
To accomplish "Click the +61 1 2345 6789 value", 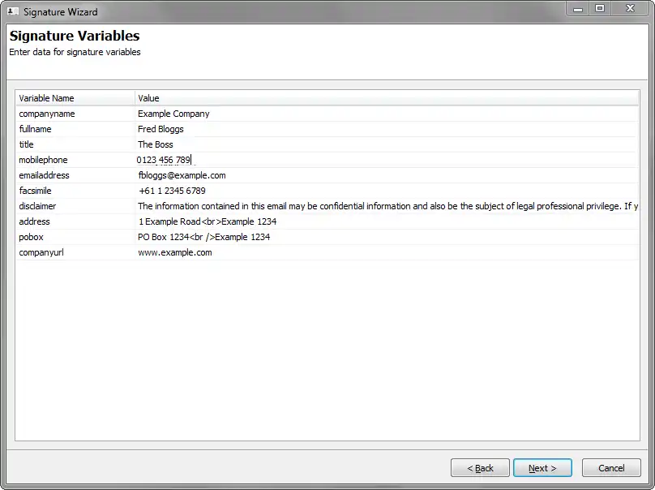I will 172,191.
